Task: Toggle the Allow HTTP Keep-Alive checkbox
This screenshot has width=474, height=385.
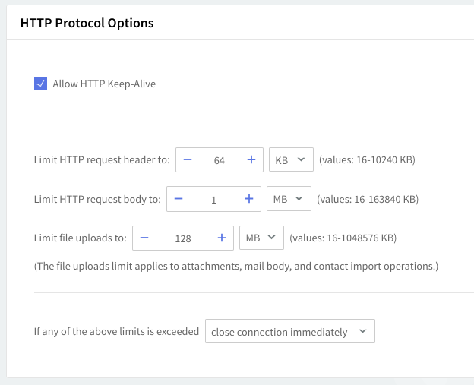Action: point(41,84)
